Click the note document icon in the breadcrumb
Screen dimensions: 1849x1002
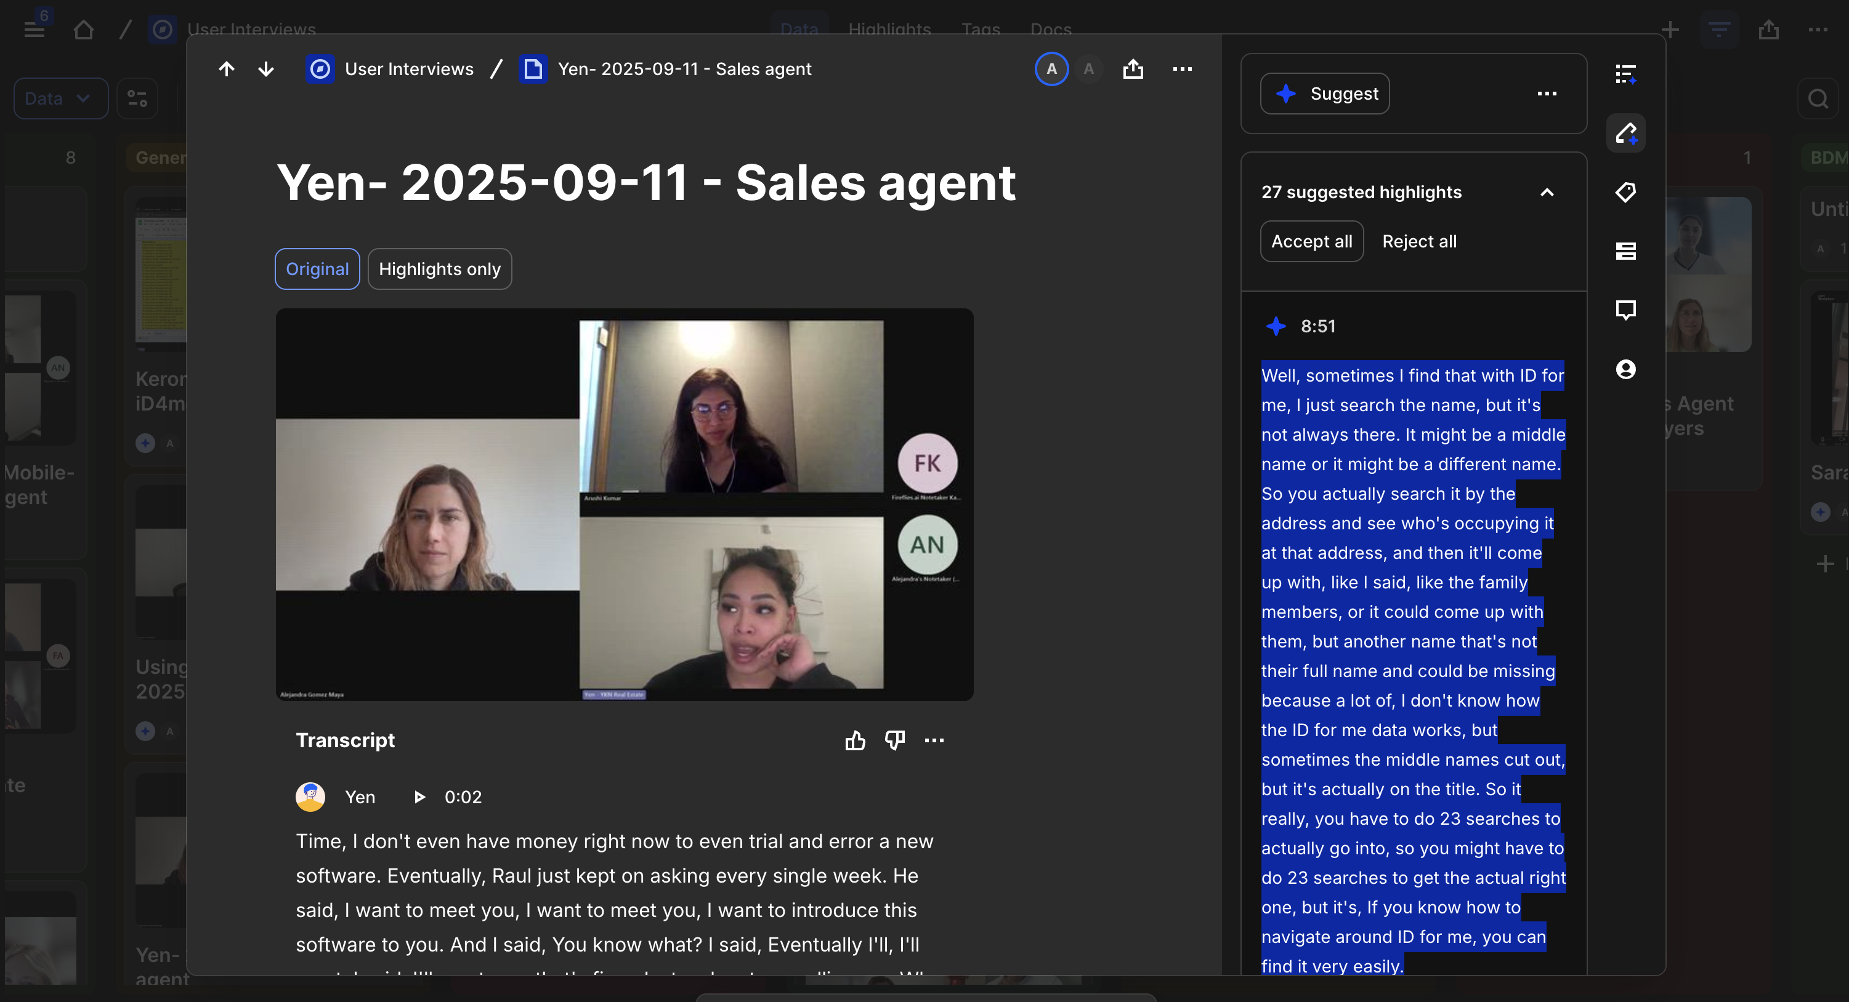coord(533,69)
